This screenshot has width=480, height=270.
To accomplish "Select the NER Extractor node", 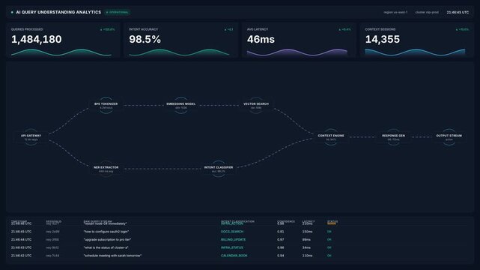I will click(106, 169).
